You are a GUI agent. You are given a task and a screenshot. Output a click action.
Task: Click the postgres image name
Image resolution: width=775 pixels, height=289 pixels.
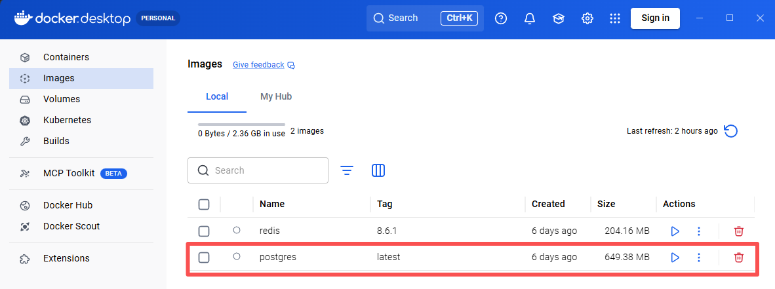click(x=278, y=257)
